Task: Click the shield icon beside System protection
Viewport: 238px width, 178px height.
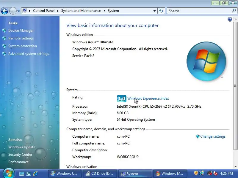Action: pyautogui.click(x=4, y=46)
